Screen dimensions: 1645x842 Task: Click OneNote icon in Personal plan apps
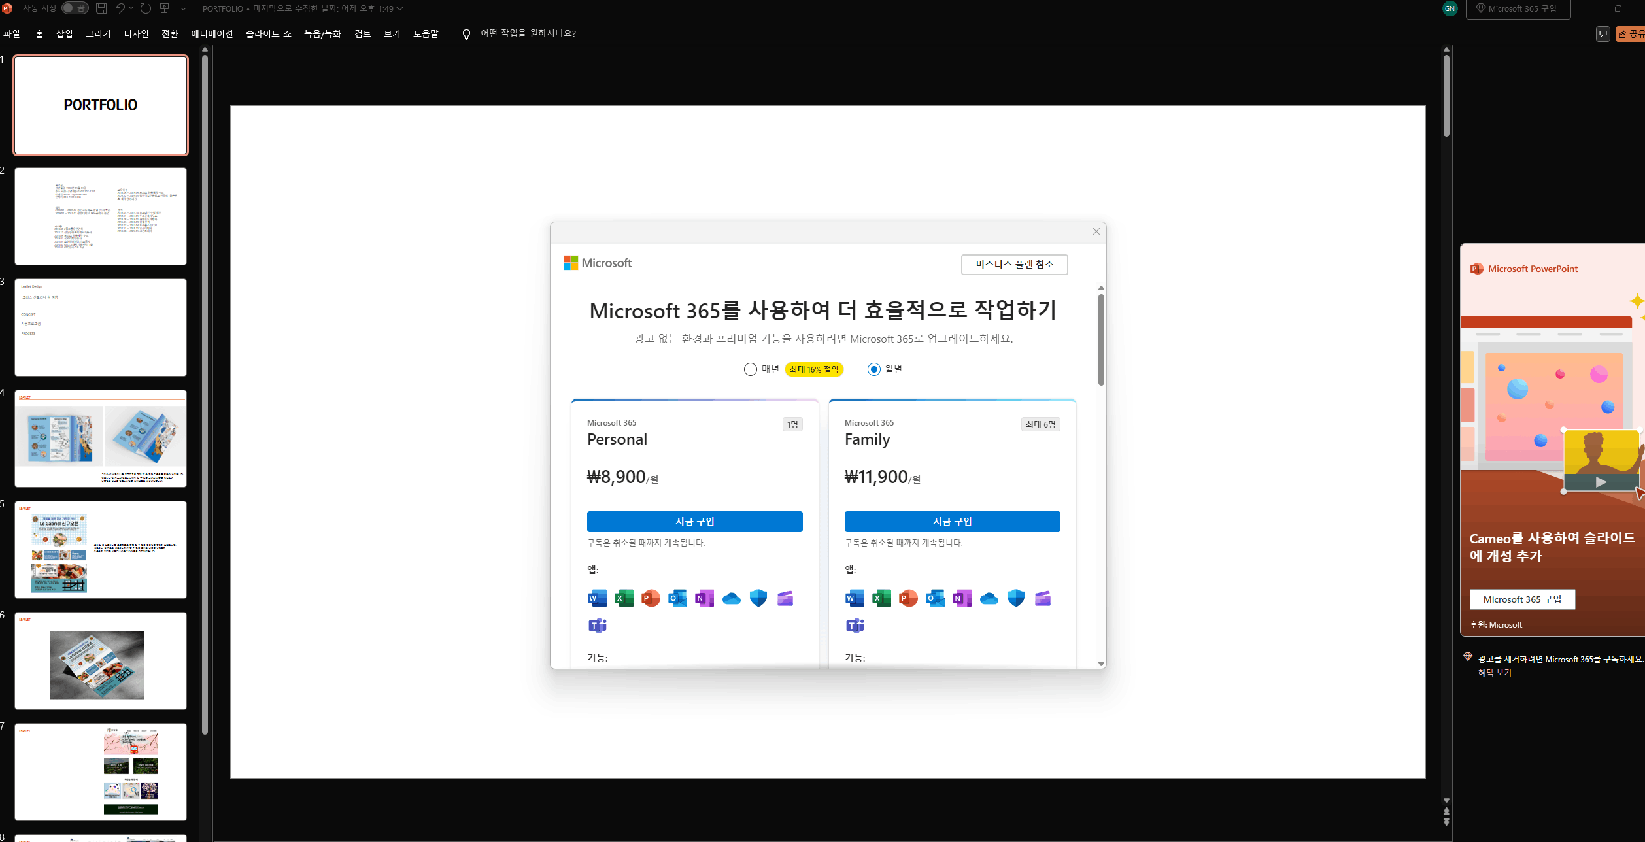tap(704, 598)
